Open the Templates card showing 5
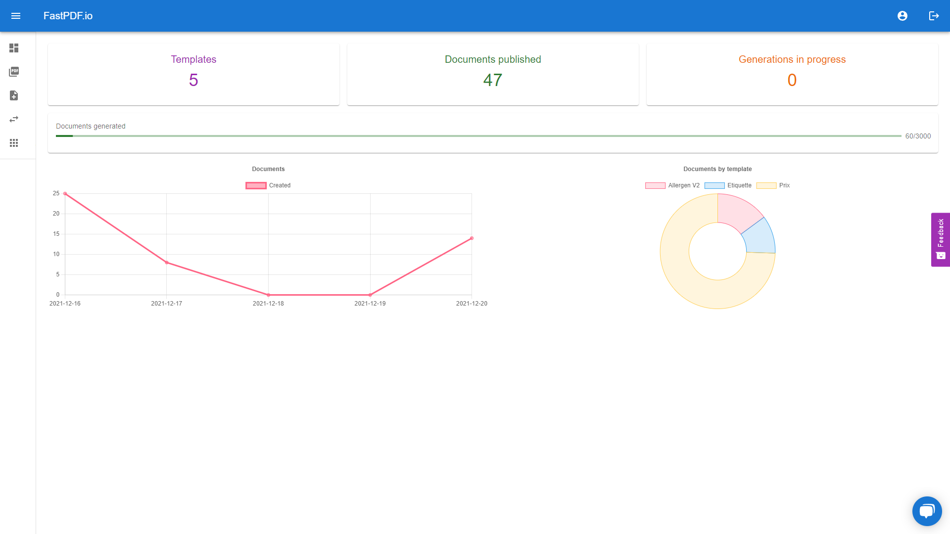 pos(193,74)
